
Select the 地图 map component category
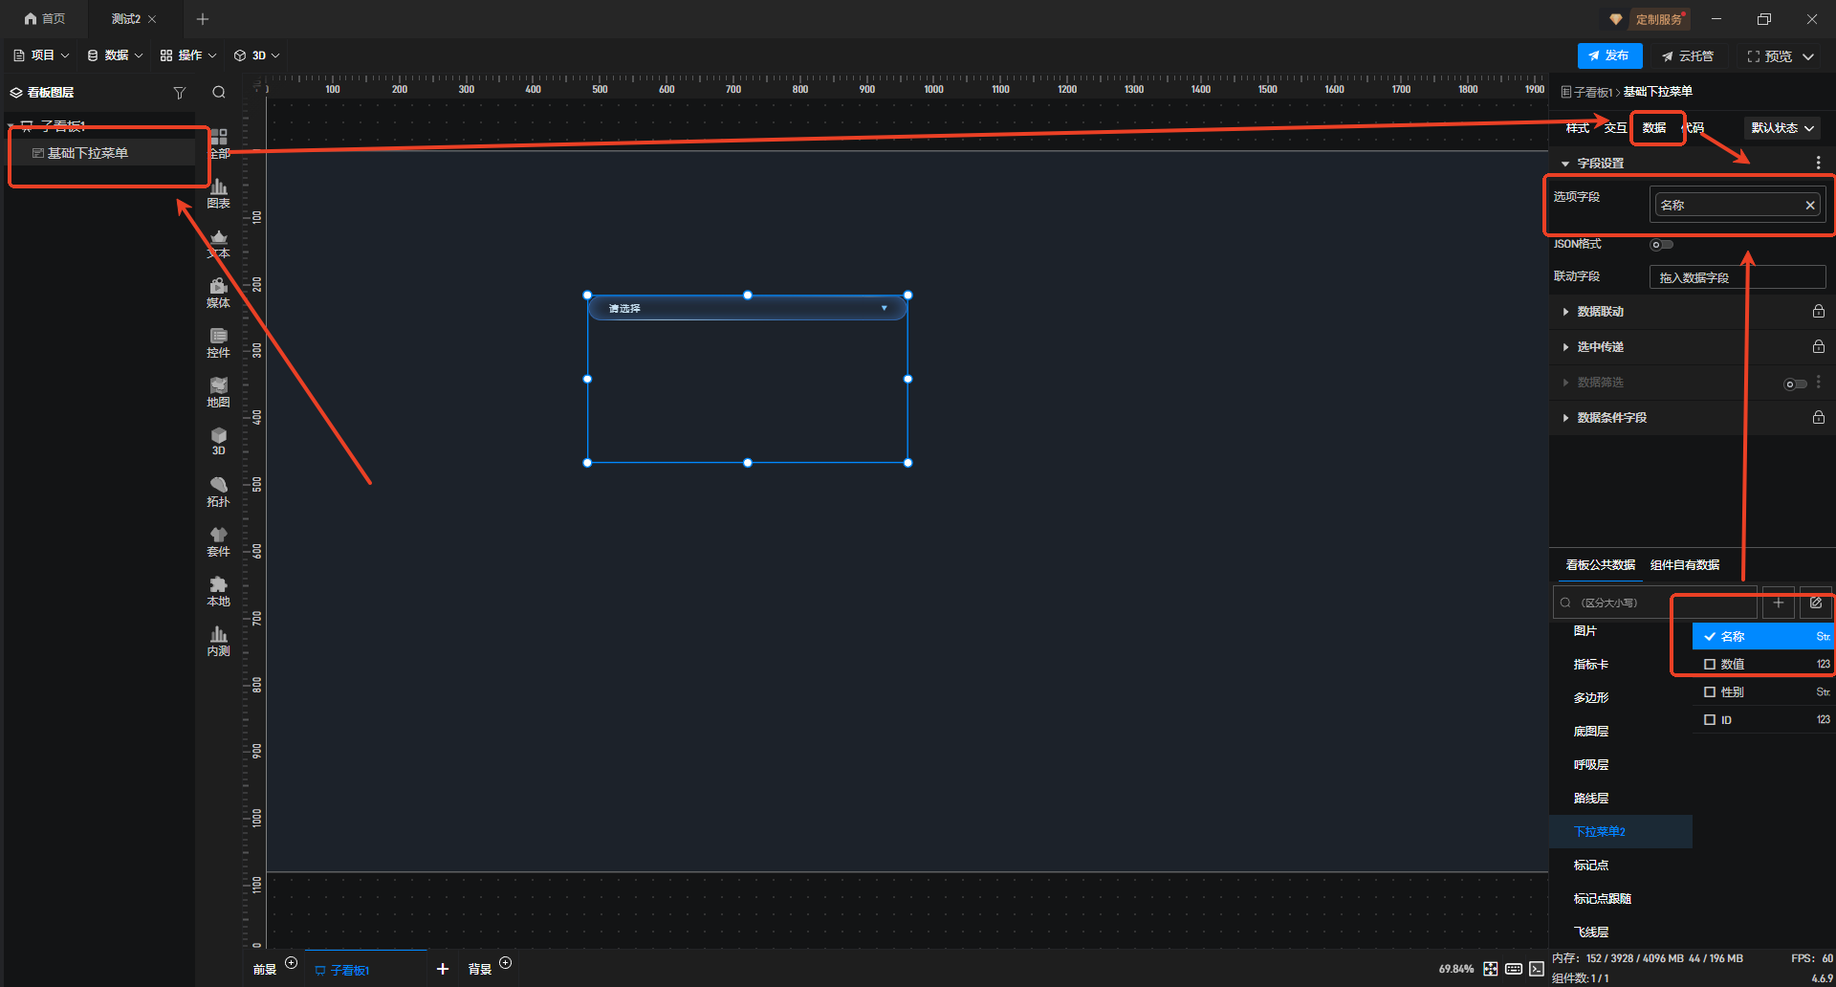coord(218,392)
